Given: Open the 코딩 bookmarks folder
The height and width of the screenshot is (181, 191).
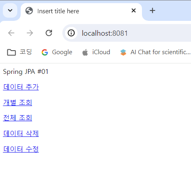Looking at the screenshot, I should tap(19, 52).
